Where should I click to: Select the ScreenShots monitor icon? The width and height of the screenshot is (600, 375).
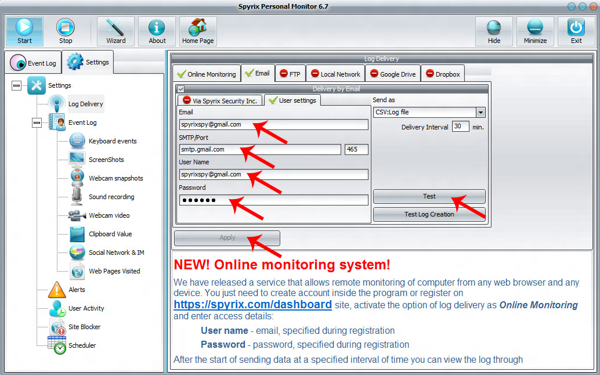[77, 160]
